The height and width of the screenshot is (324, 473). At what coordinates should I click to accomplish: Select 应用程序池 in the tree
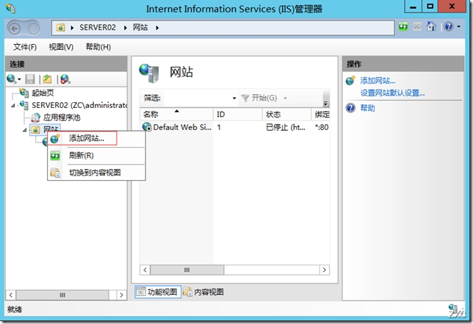62,118
